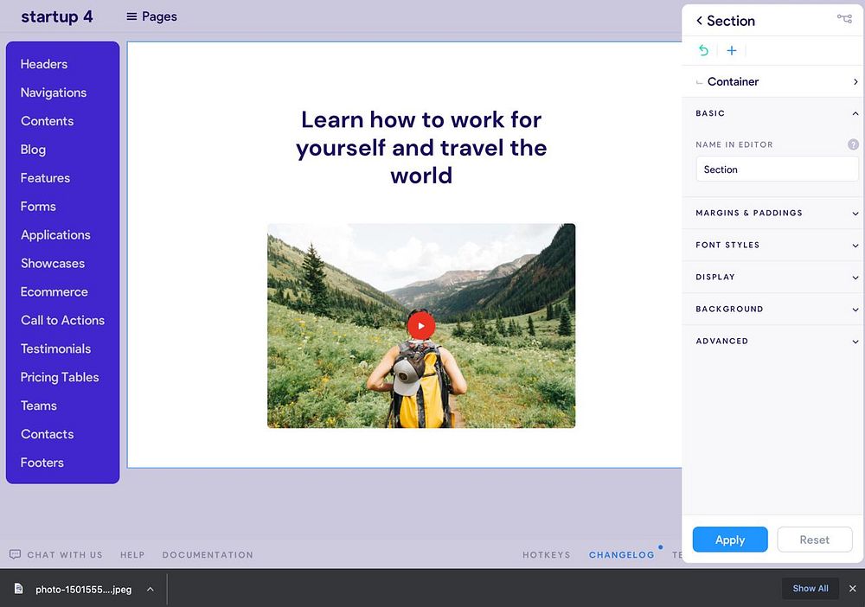Open the Contacts block category

pyautogui.click(x=47, y=434)
